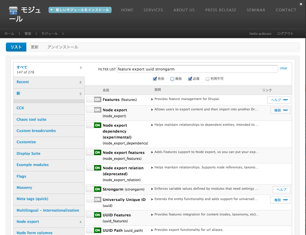Click the clear filter link

point(283,68)
